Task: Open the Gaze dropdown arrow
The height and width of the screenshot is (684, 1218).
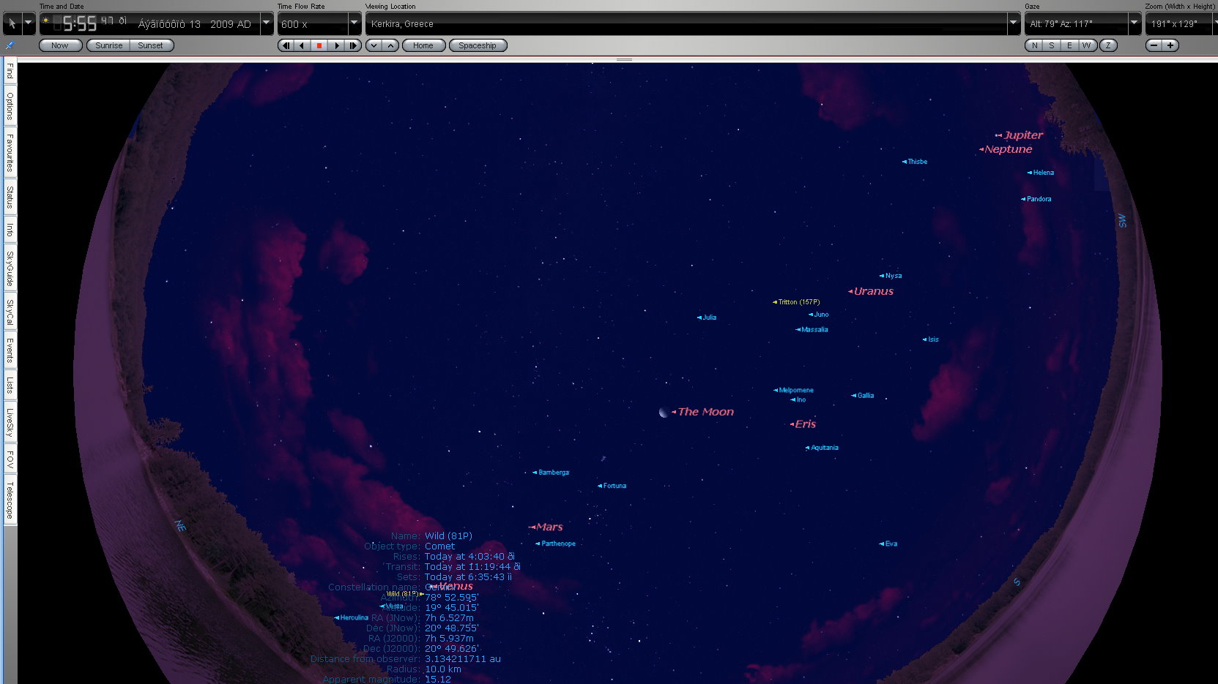Action: click(1134, 23)
